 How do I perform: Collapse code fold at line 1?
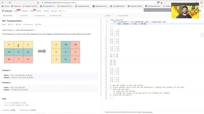pos(108,20)
